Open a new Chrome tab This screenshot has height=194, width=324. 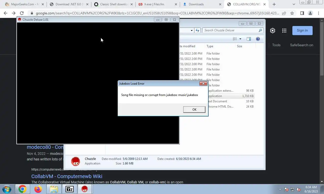[x=274, y=4]
